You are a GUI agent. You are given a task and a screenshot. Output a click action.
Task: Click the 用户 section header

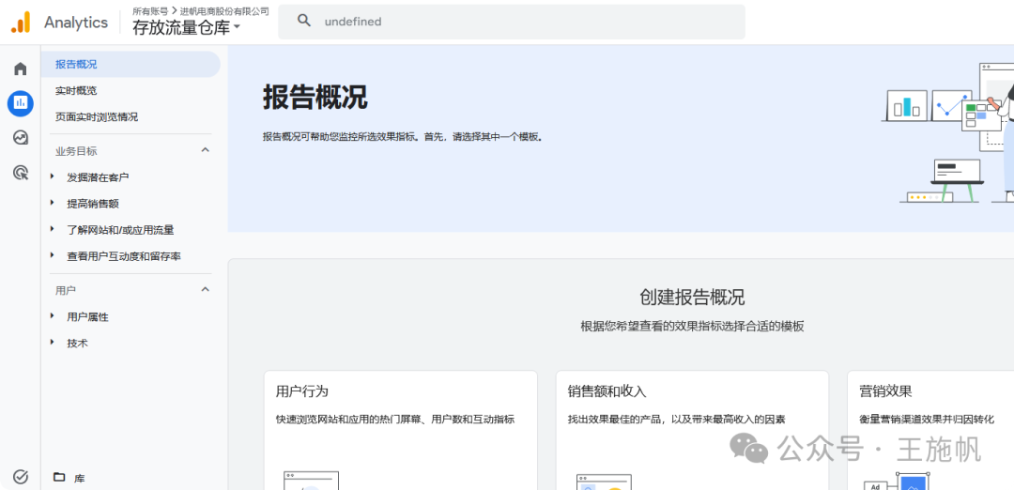[66, 290]
